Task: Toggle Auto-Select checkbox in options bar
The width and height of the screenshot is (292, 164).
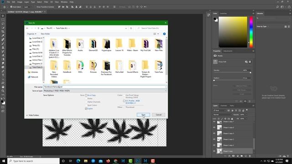Action: (x=11, y=7)
